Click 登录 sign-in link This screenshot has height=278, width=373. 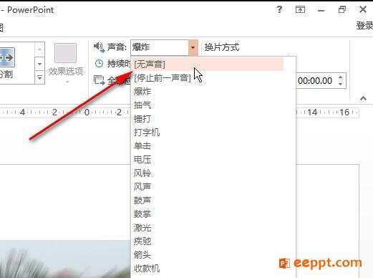364,26
